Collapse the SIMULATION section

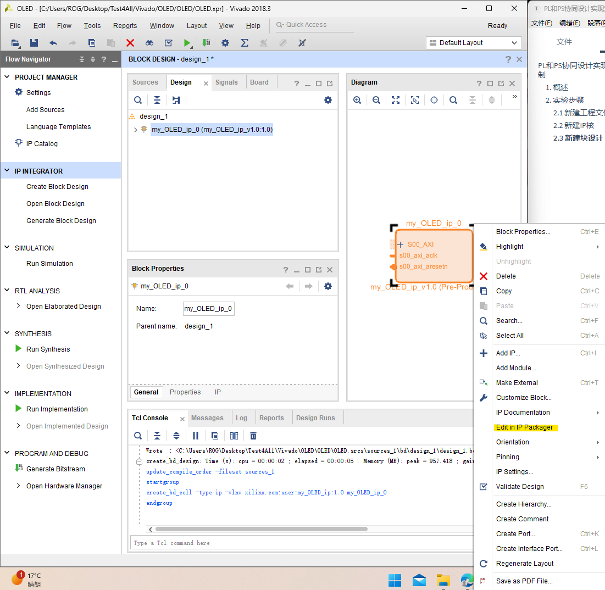tap(7, 247)
